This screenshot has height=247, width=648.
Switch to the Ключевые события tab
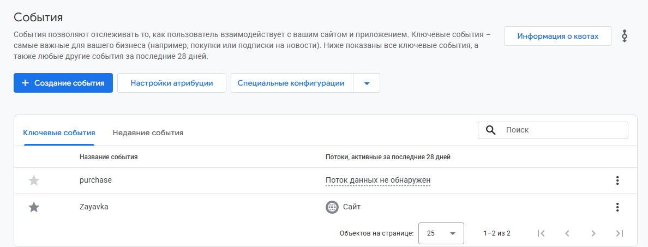59,133
